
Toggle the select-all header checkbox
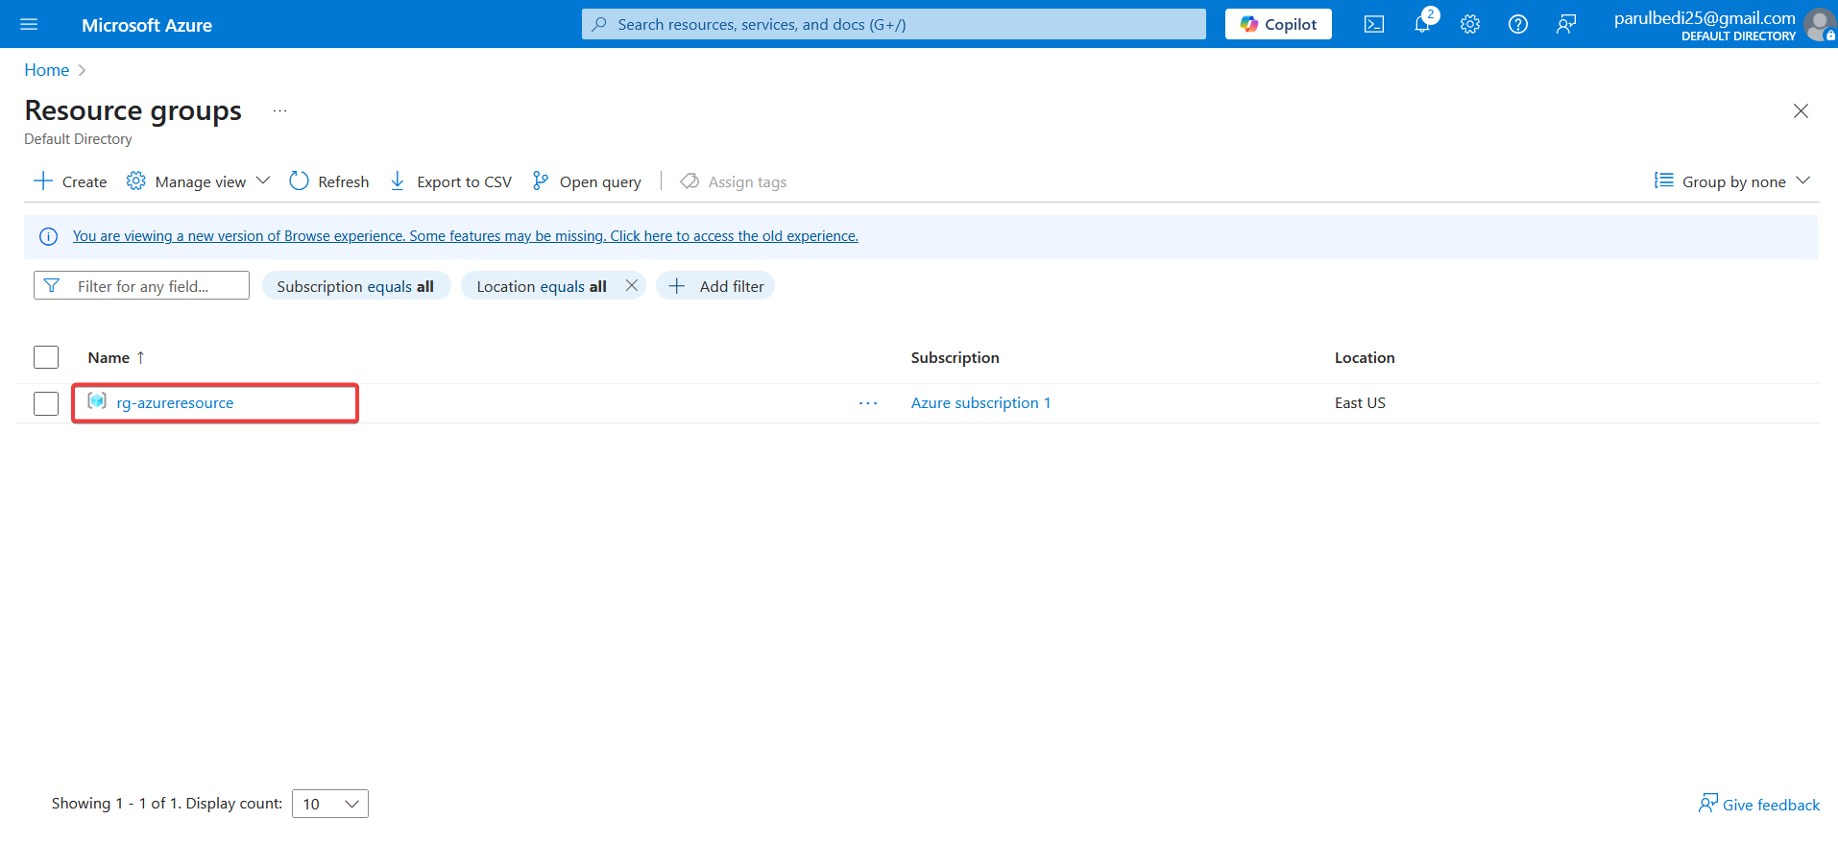click(46, 357)
